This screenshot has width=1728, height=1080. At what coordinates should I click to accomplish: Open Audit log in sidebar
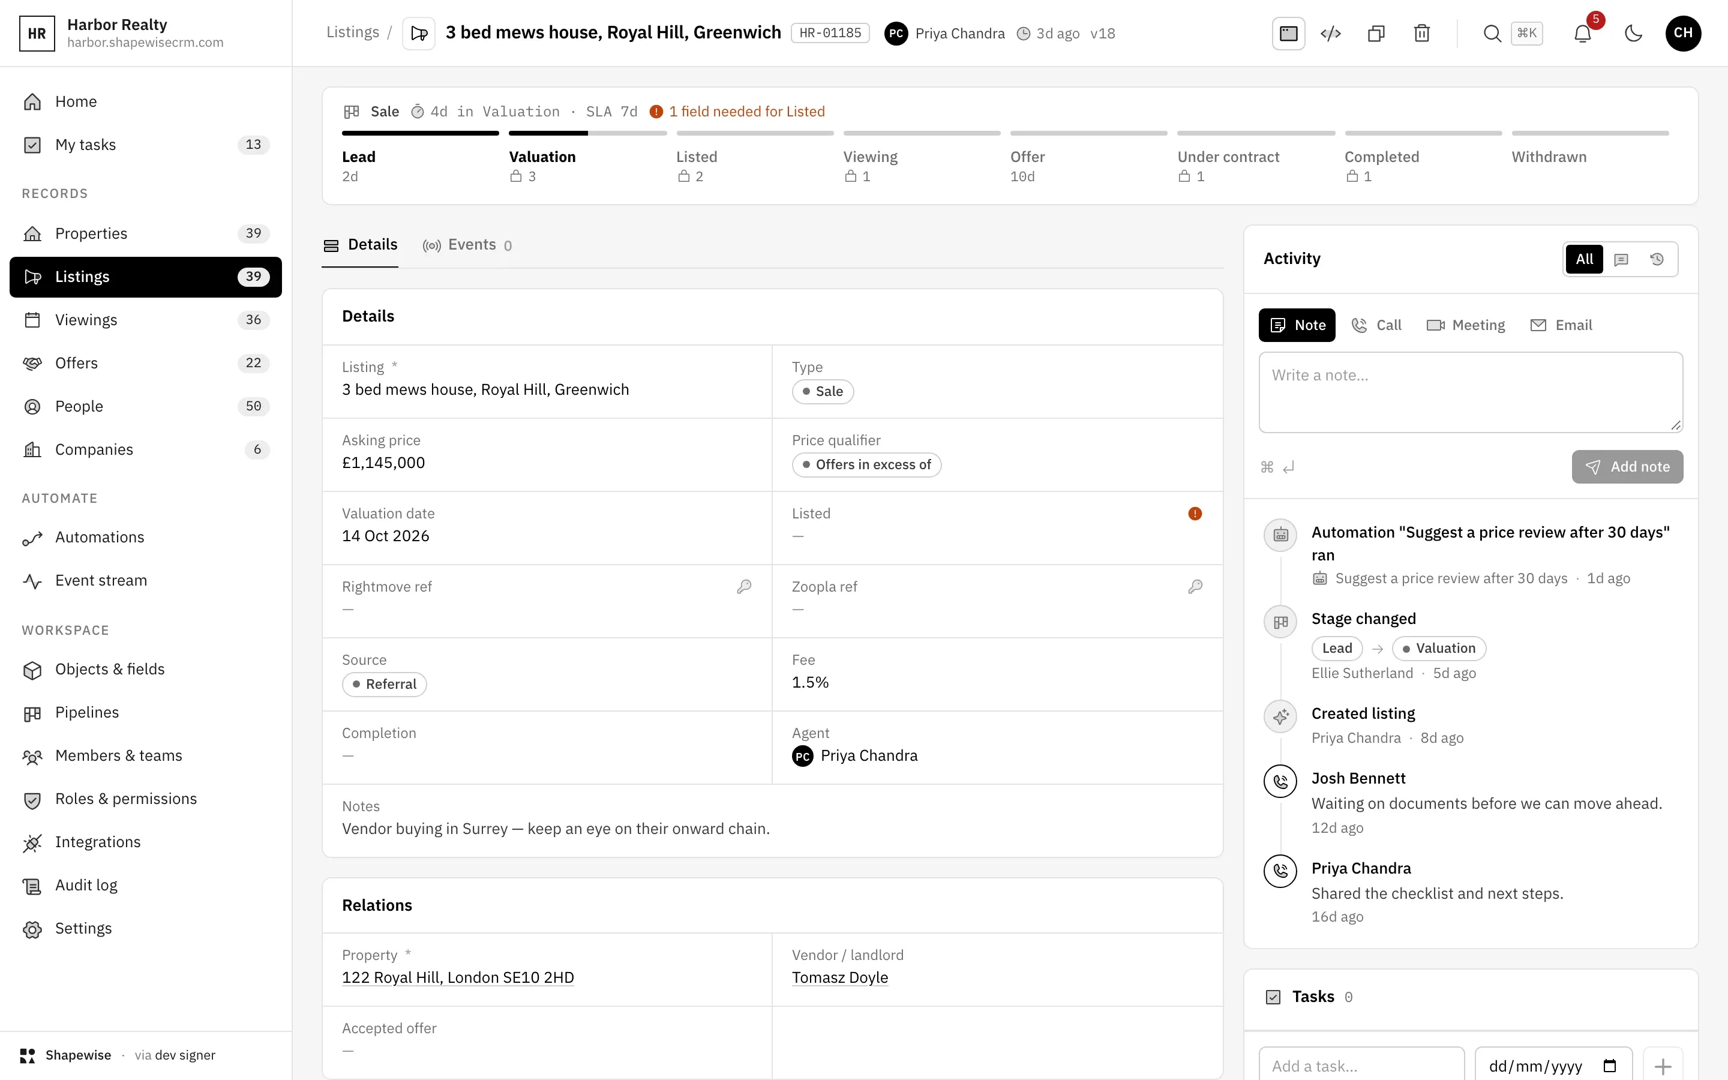click(x=146, y=886)
